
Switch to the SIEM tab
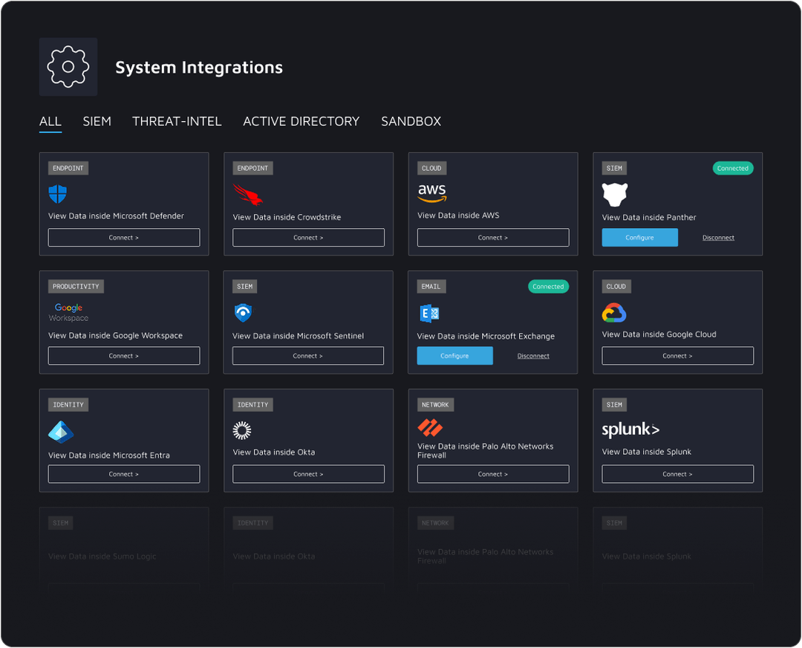[x=97, y=121]
